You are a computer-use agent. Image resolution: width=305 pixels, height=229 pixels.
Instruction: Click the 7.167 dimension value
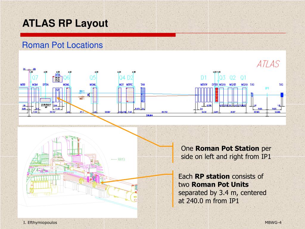[35, 112]
